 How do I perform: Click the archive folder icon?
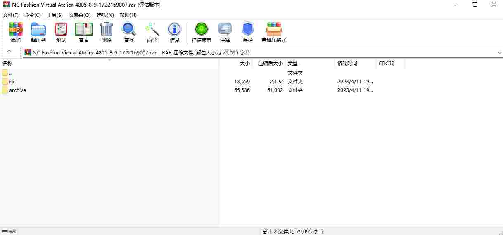5,90
